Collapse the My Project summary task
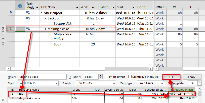Screen dimensions: 205x103 pyautogui.click(x=41, y=13)
